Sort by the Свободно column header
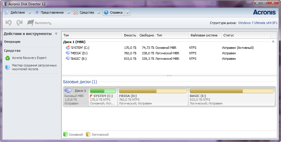The height and width of the screenshot is (142, 281). click(x=146, y=35)
